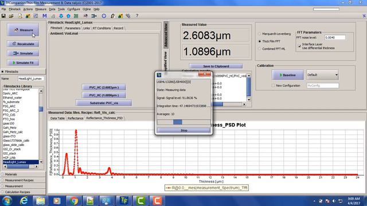The image size is (367, 206).
Task: Stop the measurement in progress dialog
Action: click(183, 130)
